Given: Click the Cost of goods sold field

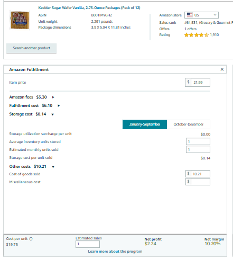Looking at the screenshot, I should pyautogui.click(x=200, y=174).
